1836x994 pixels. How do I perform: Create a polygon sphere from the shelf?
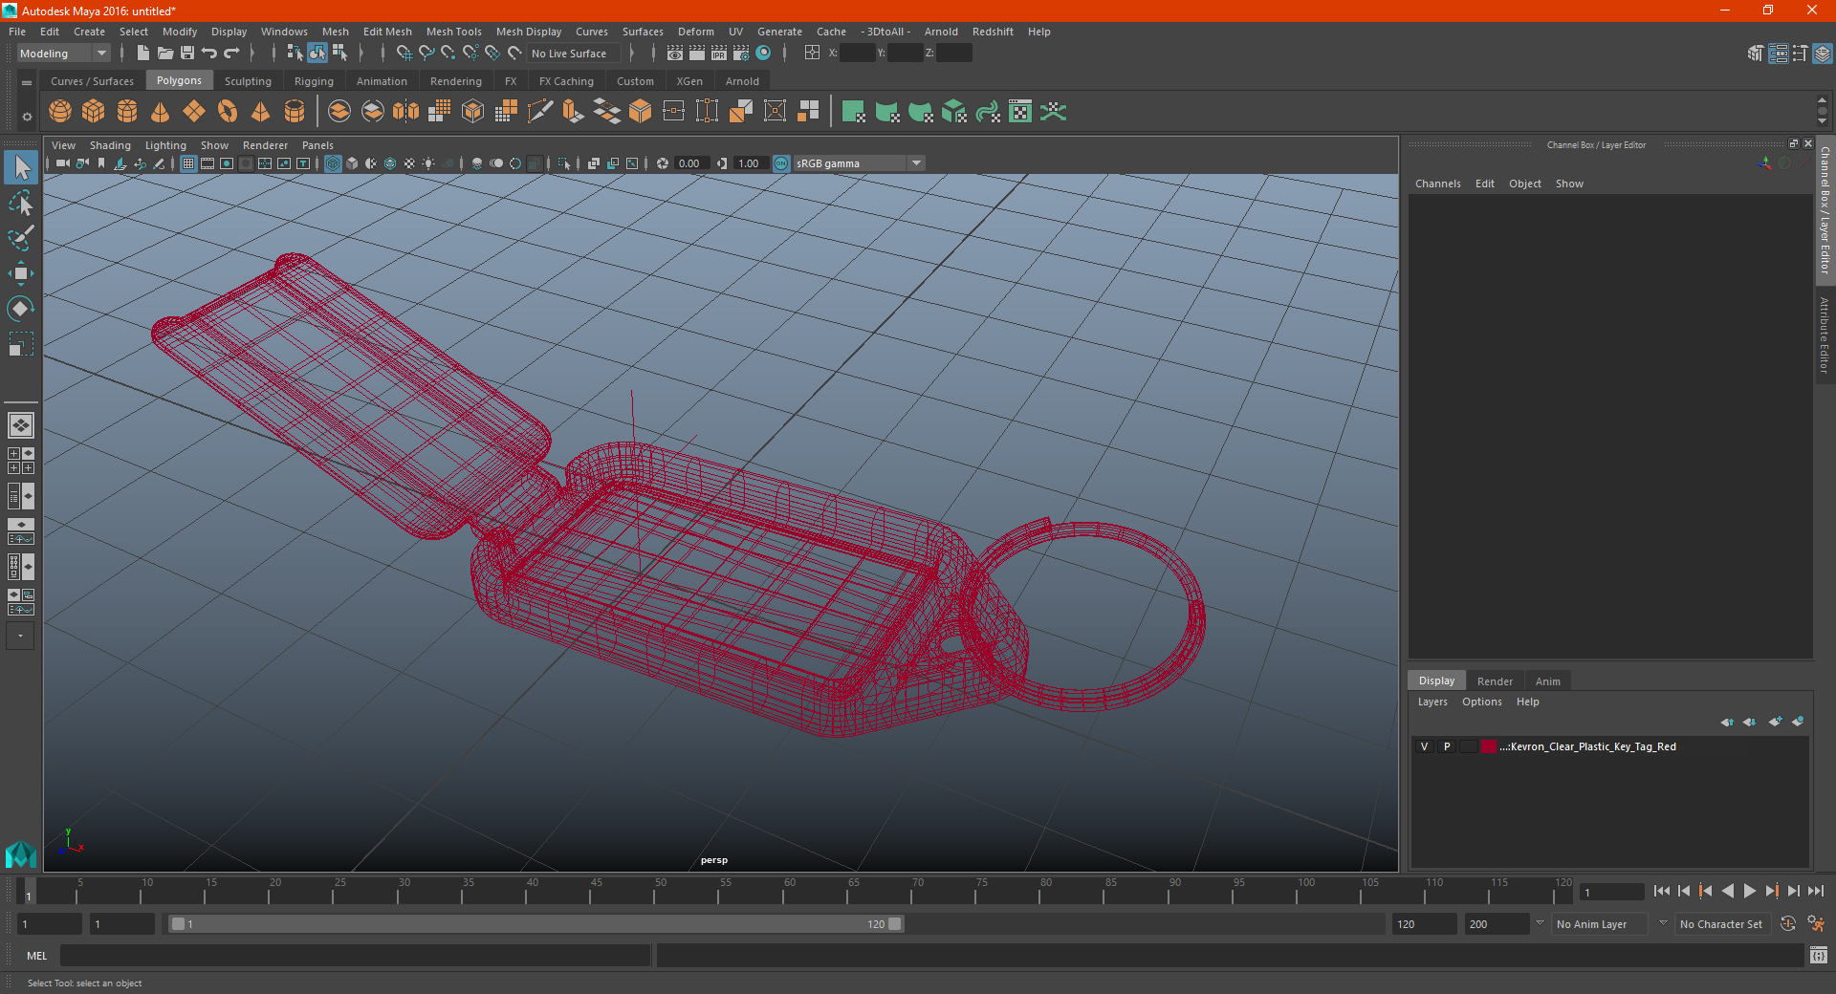point(60,112)
